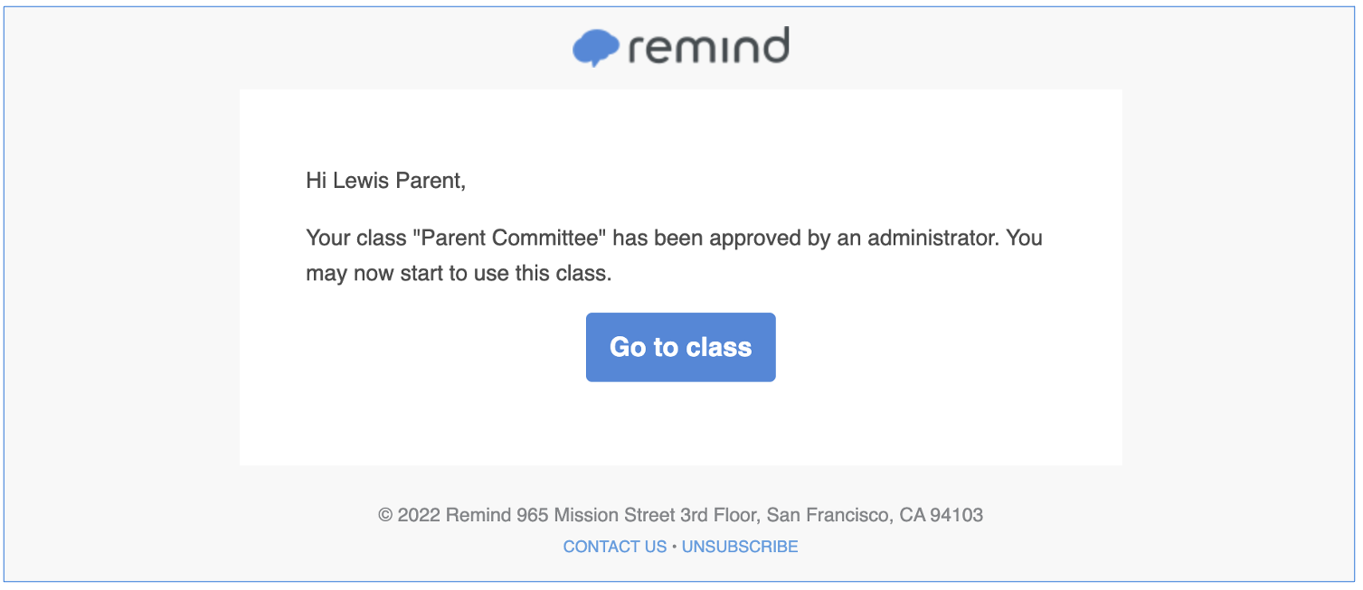Image resolution: width=1363 pixels, height=590 pixels.
Task: Click the blue Remind chat bubble logo
Action: (x=595, y=48)
